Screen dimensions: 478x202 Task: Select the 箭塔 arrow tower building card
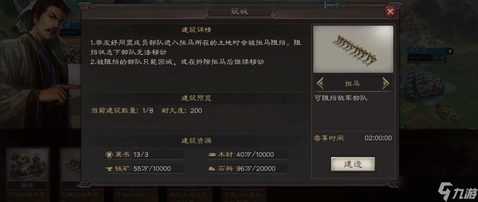pos(28,169)
